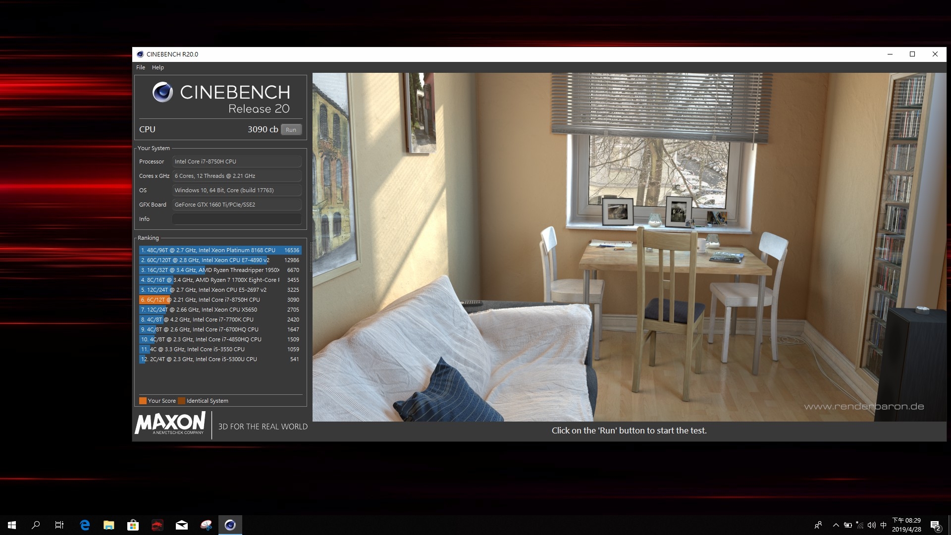This screenshot has width=951, height=535.
Task: Open the Action Center notifications icon
Action: click(935, 525)
